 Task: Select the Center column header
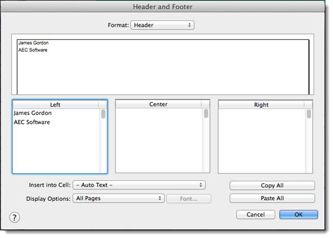point(158,104)
